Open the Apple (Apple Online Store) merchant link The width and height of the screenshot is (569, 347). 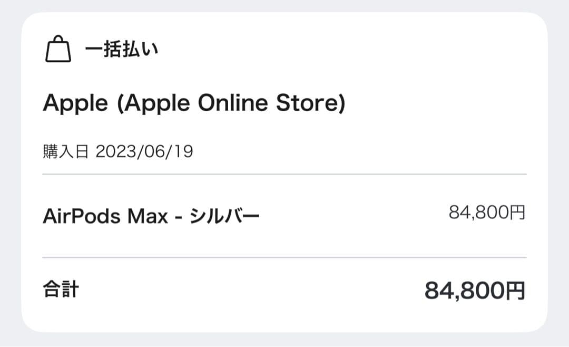click(195, 102)
